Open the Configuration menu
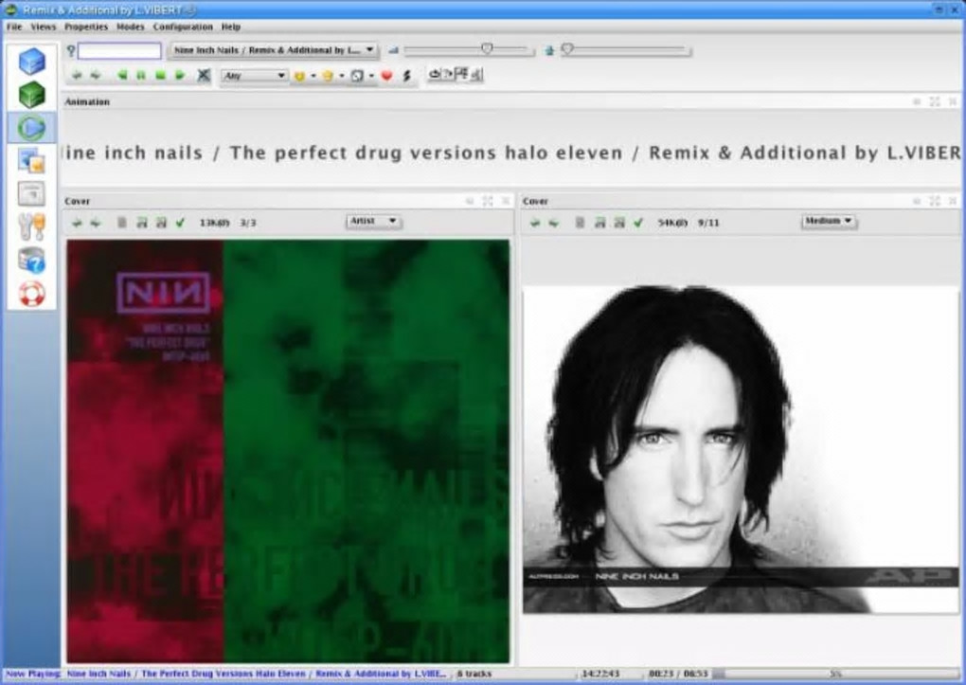Screen dimensions: 966x685 (183, 27)
